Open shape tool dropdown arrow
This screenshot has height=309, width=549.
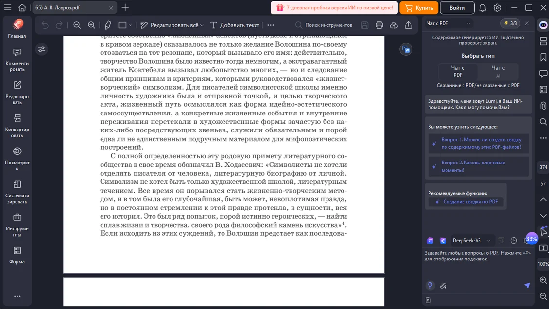pos(130,25)
